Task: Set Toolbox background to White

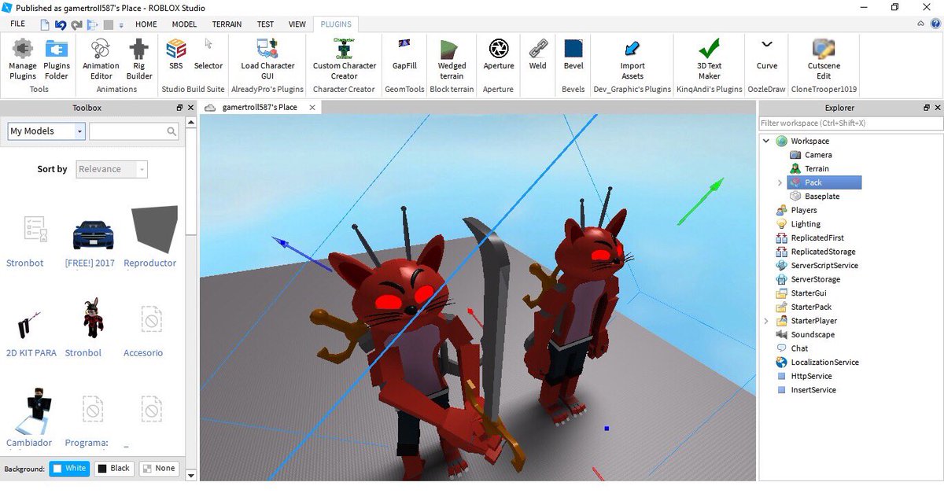Action: [69, 468]
